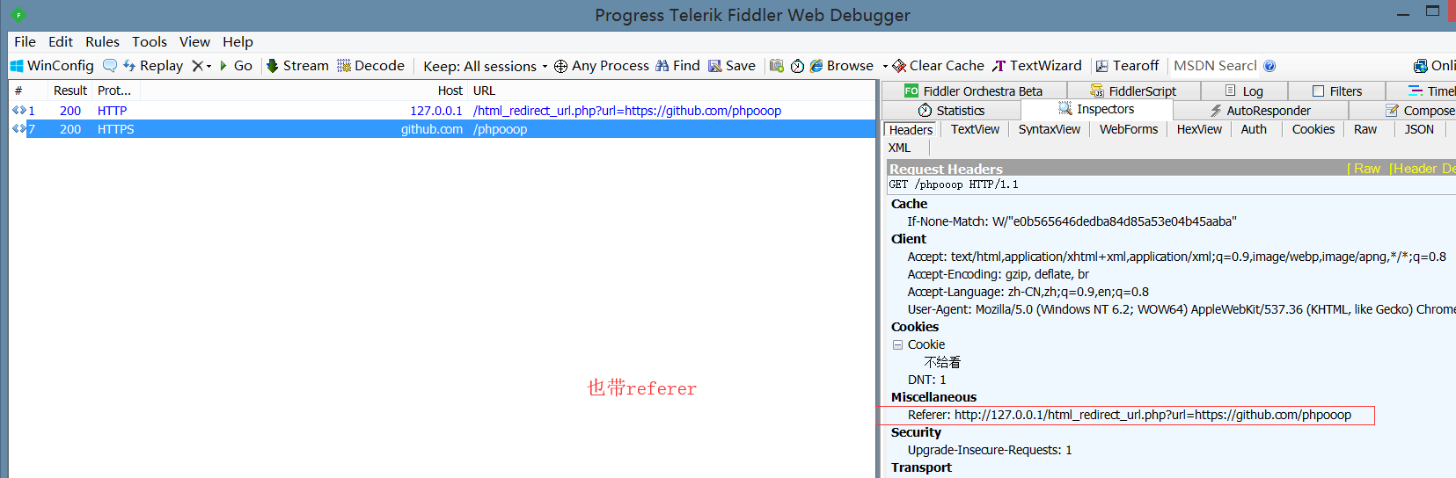
Task: Select the TextView inspector tab
Action: (975, 129)
